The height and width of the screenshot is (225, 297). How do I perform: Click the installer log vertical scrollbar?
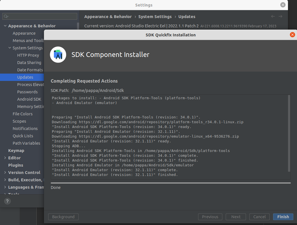[x=289, y=133]
